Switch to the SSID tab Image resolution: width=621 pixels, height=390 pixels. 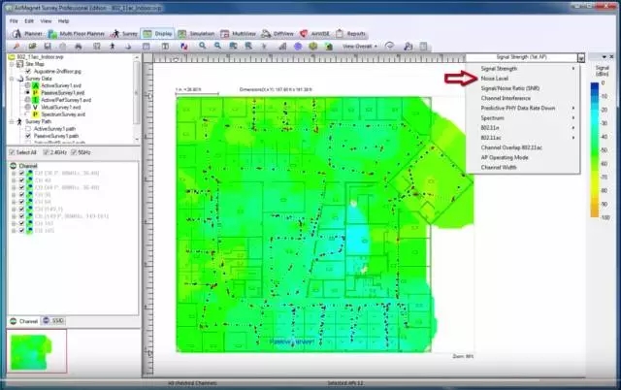pos(56,320)
